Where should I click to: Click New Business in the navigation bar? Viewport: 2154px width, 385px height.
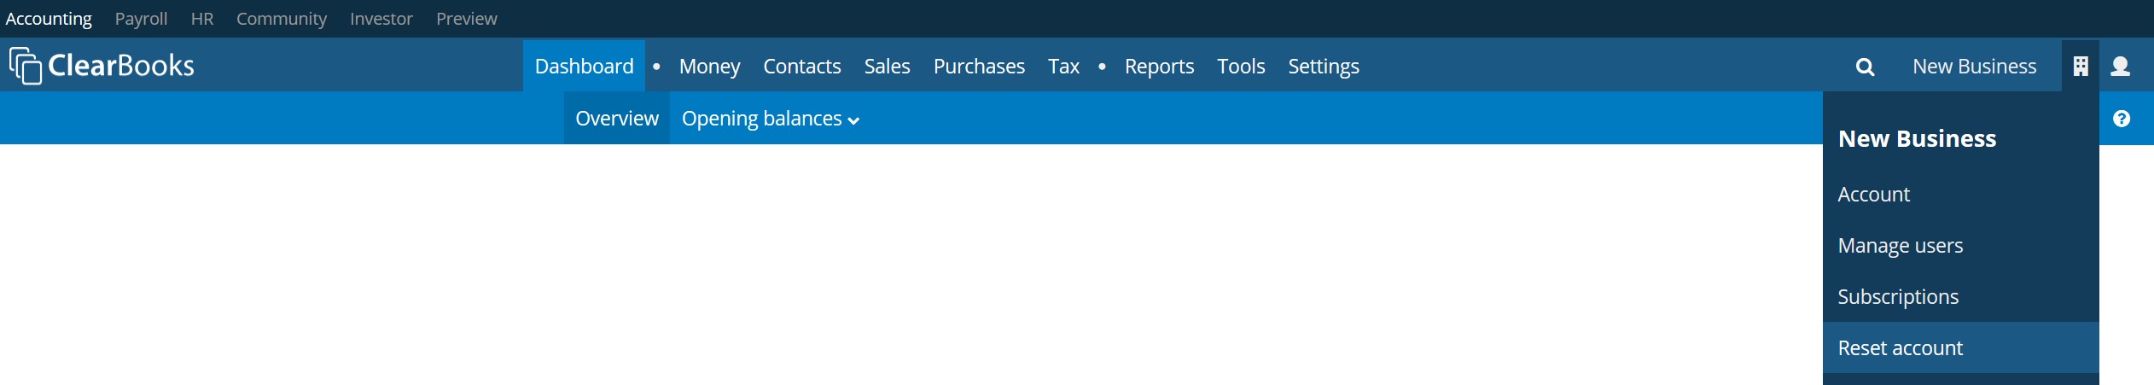click(x=1974, y=66)
